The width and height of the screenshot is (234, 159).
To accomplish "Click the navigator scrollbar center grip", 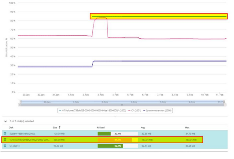I will click(122, 105).
